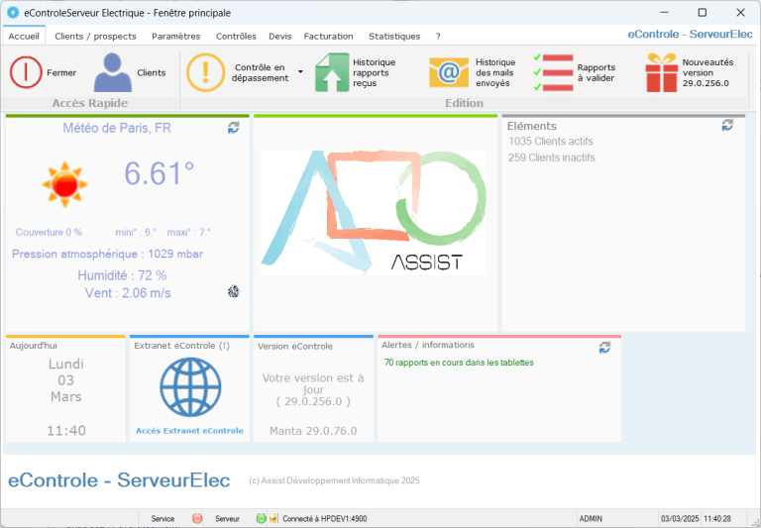
Task: Refresh the Eléments panel
Action: pos(727,125)
